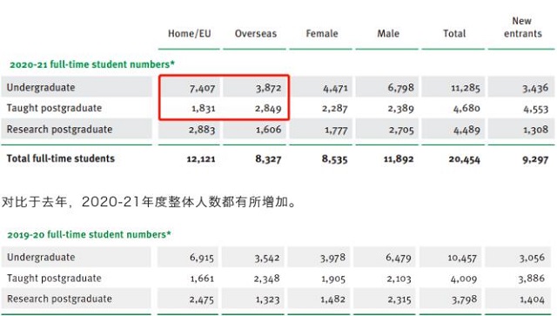This screenshot has height=316, width=557.
Task: Select the cell showing 3,056
Action: (532, 258)
